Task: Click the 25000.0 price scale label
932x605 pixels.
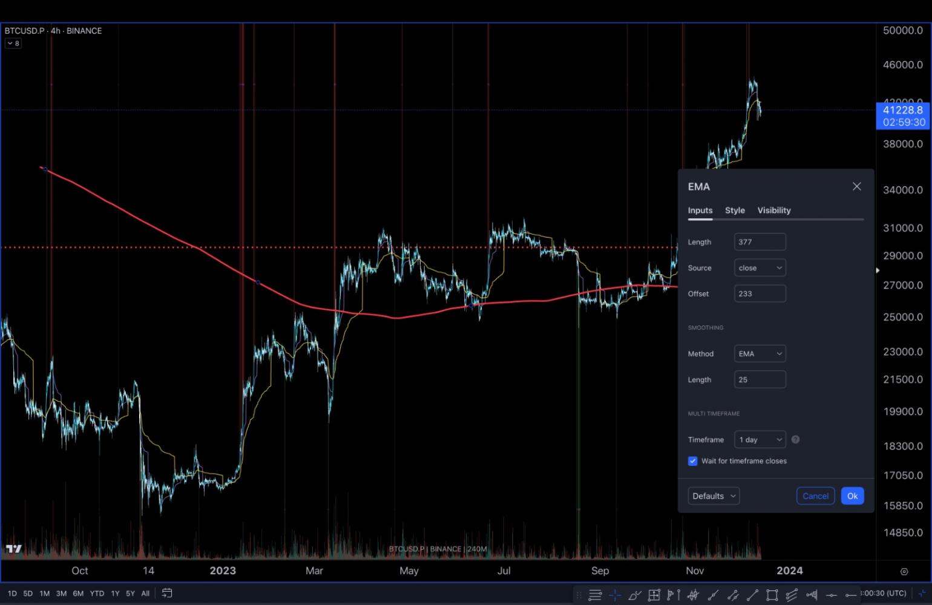Action: (903, 317)
